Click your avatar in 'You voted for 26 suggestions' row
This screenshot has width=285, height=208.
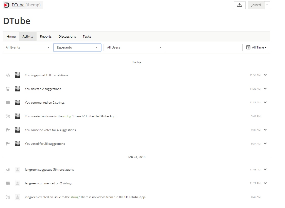[x=18, y=144]
